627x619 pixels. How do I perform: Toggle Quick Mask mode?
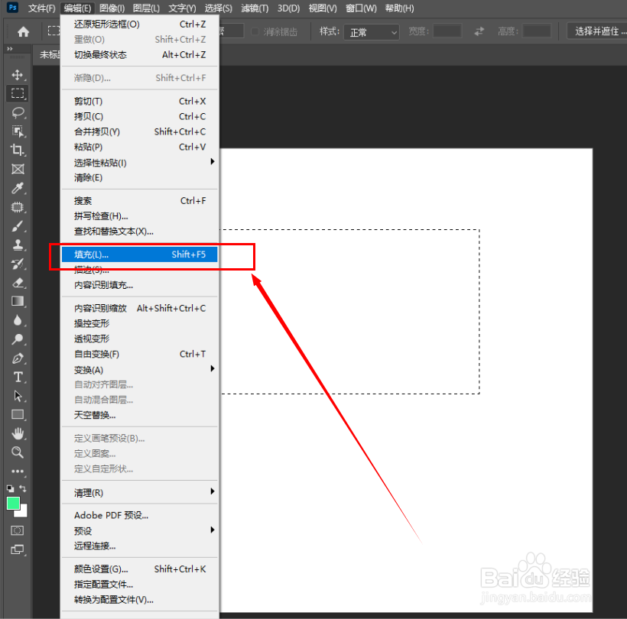tap(17, 530)
